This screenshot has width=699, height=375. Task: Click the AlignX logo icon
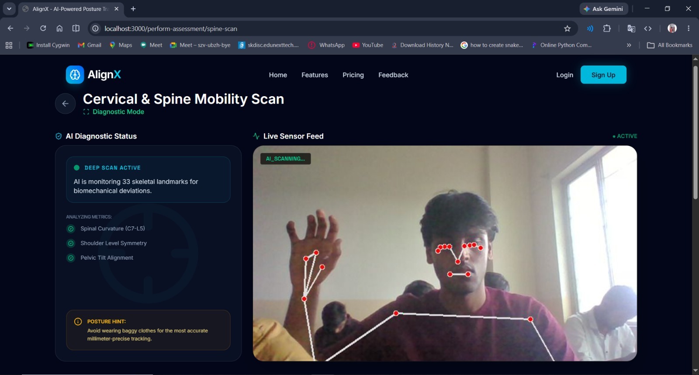point(75,75)
